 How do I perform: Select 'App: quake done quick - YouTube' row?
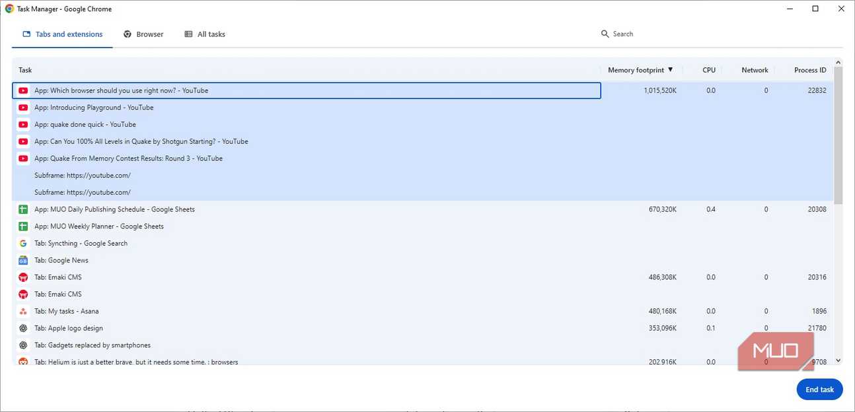pyautogui.click(x=423, y=125)
